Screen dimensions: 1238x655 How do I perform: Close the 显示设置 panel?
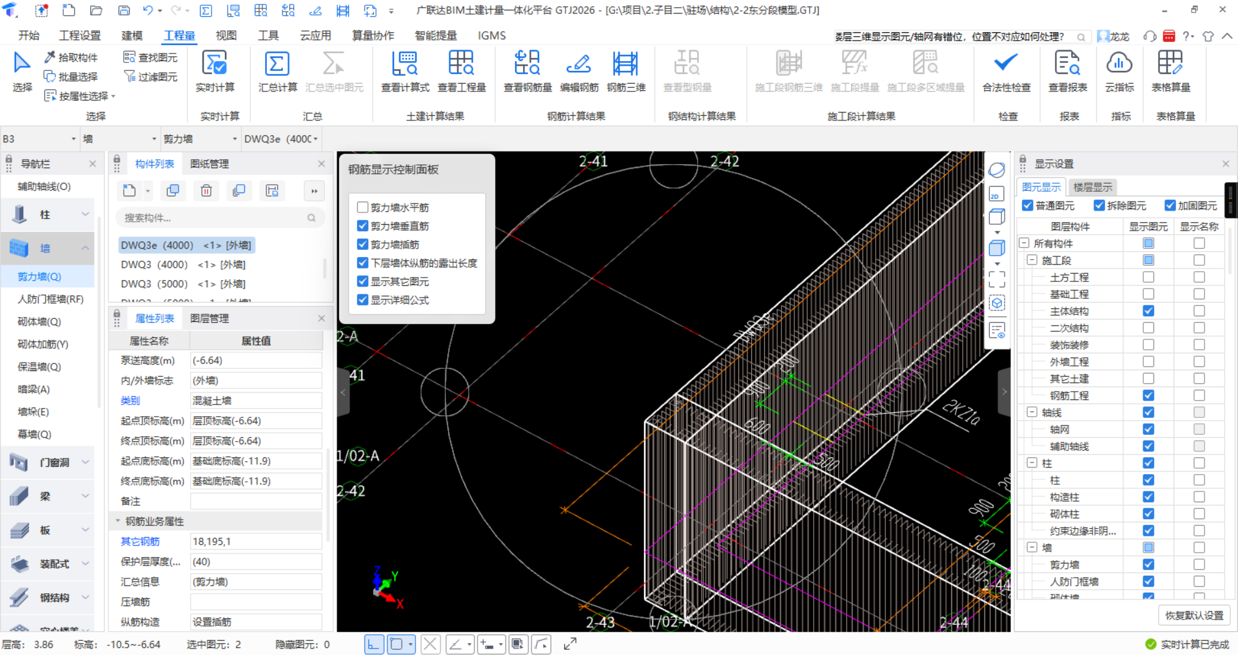tap(1226, 164)
